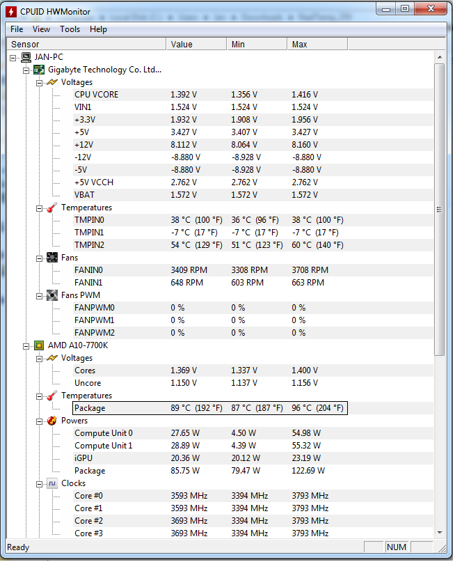Select the Package power row
Viewport: 455px width, 562px height.
click(253, 471)
